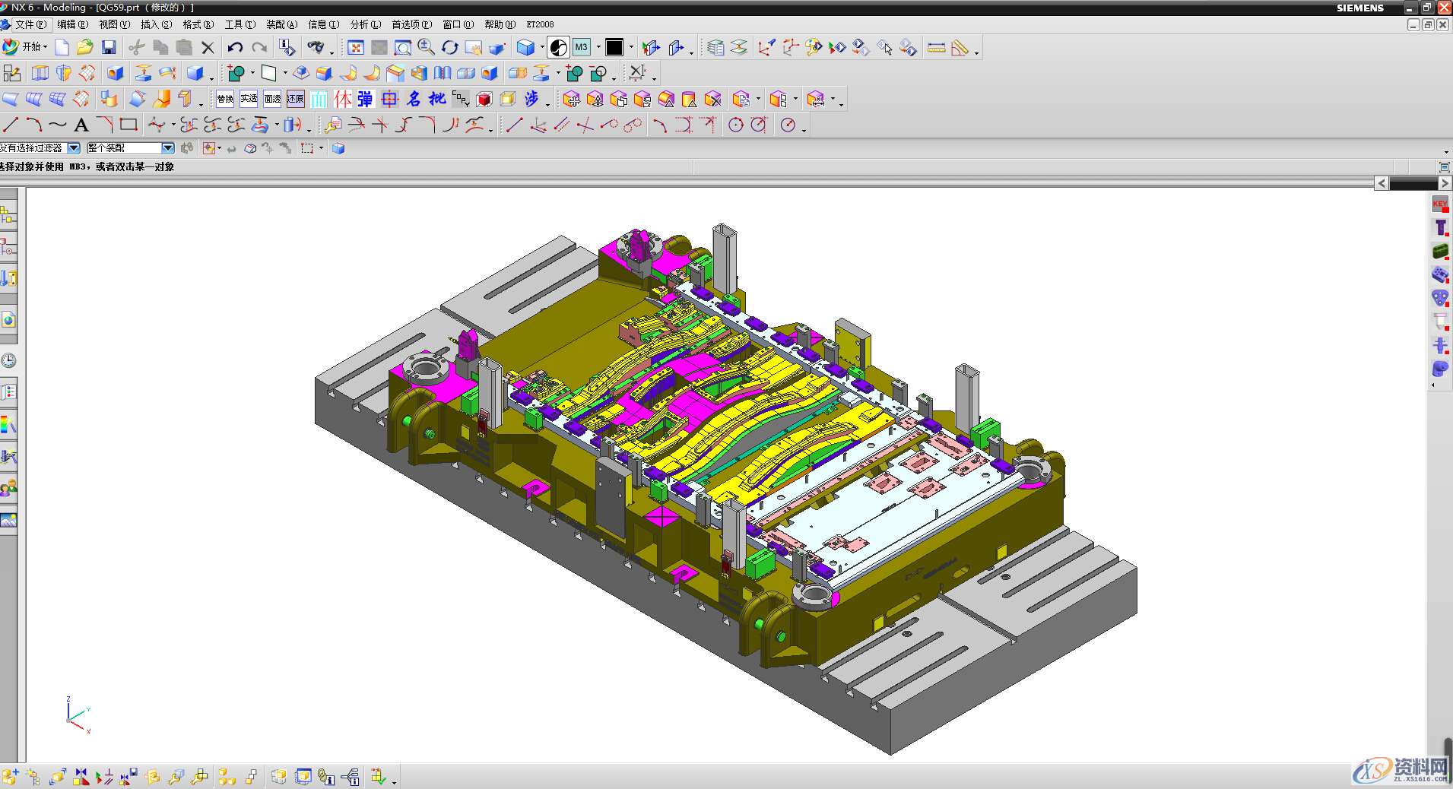Click the Undo arrow icon
This screenshot has height=789, width=1453.
235,48
